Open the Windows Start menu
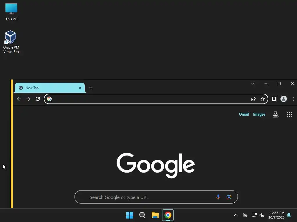 pos(130,215)
